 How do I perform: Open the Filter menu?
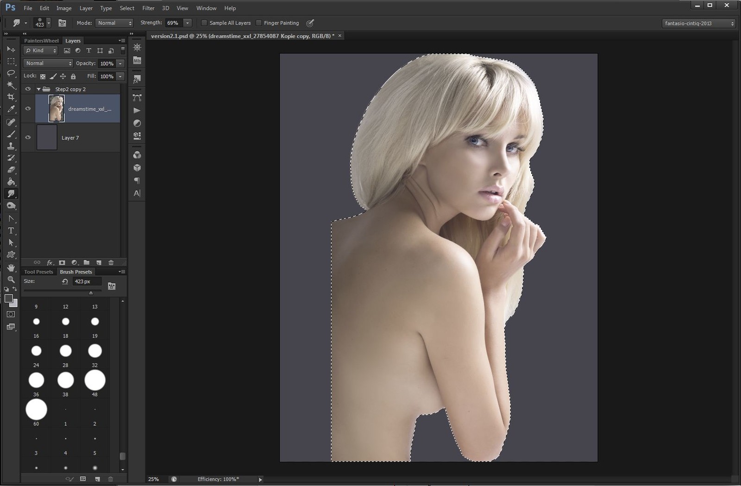pos(148,8)
